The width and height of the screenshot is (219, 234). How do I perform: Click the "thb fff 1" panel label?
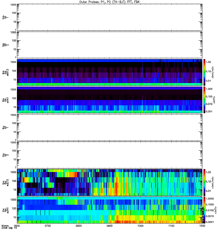point(5,17)
